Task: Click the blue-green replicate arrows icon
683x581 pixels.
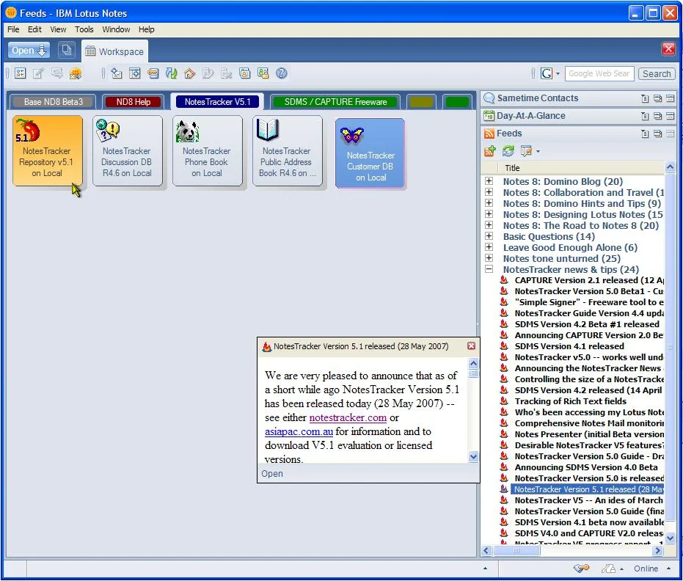Action: coord(171,73)
